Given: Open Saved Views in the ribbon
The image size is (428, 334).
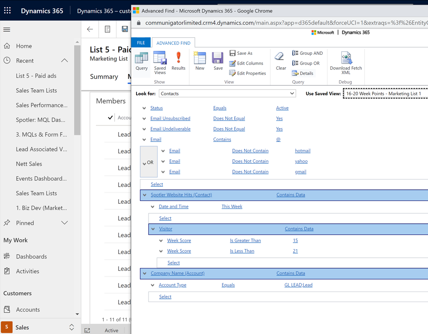Looking at the screenshot, I should 160,63.
